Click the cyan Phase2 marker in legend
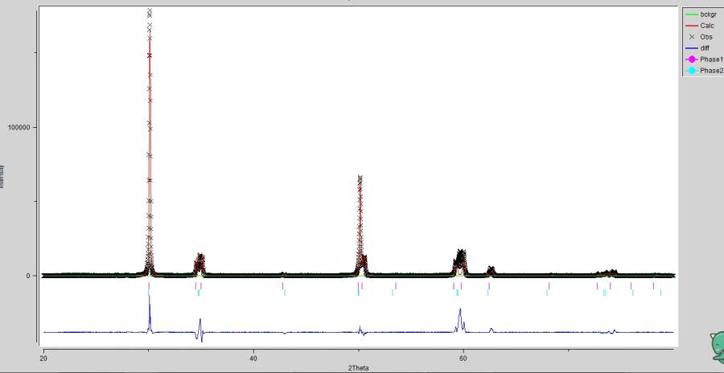The width and height of the screenshot is (724, 373). point(691,71)
